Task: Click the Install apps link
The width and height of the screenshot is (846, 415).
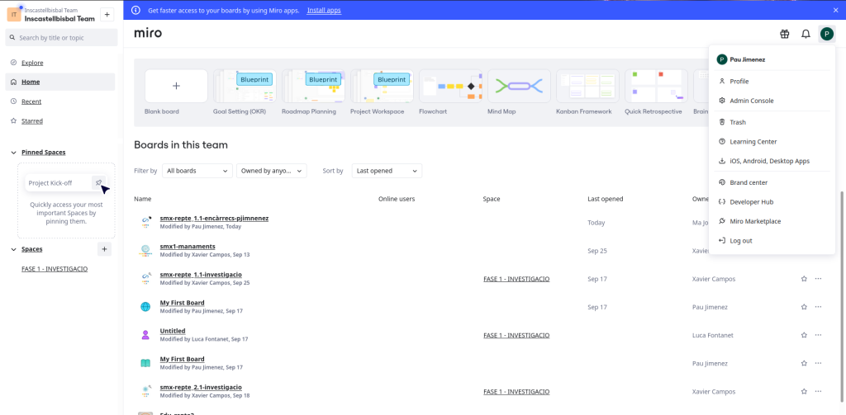Action: click(x=324, y=10)
